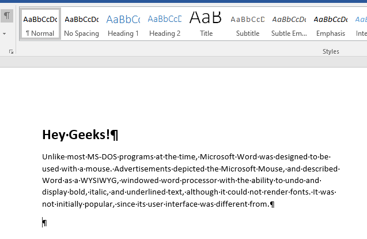
Task: Apply the Normal style
Action: tap(40, 24)
